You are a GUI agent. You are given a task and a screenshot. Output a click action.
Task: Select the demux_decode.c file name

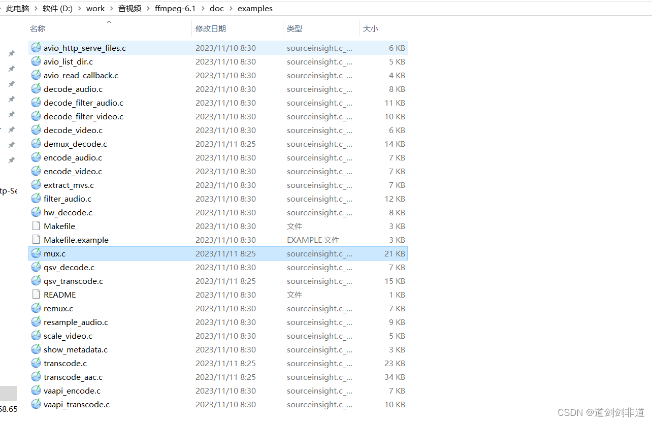click(75, 144)
